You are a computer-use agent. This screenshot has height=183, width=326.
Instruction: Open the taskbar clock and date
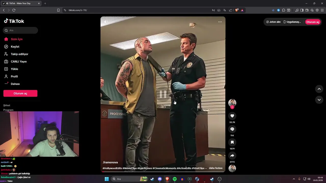(318, 179)
